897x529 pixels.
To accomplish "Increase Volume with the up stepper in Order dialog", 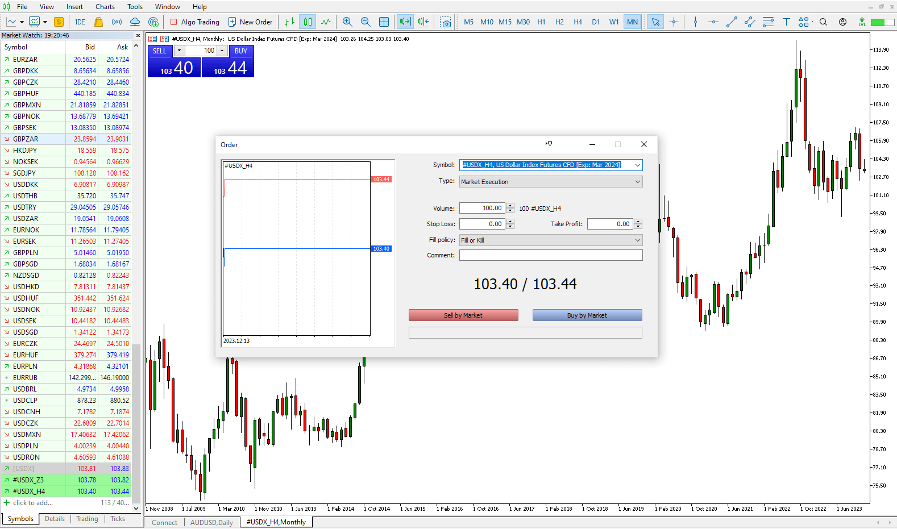I will (510, 206).
